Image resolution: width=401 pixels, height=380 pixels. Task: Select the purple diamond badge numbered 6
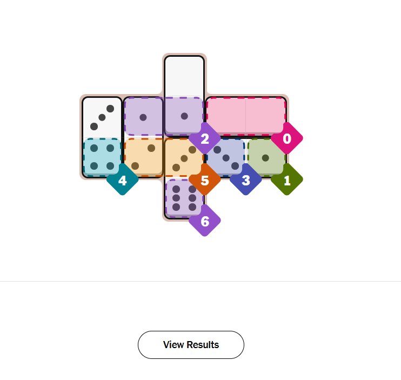tap(205, 221)
